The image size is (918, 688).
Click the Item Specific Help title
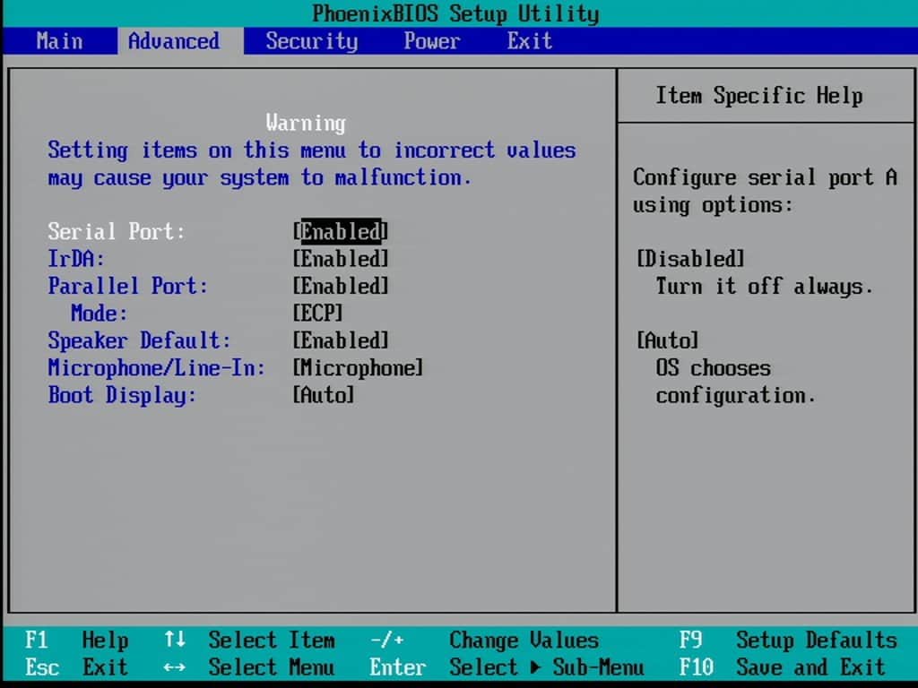(758, 95)
